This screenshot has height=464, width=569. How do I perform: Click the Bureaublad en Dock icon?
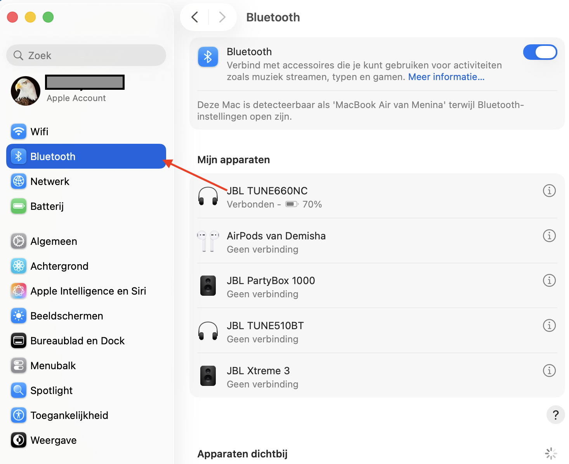point(18,340)
